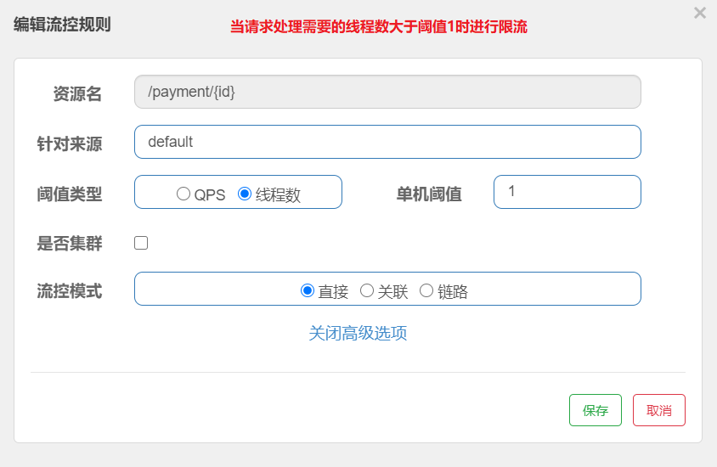Click the 编辑流控规则 dialog title

click(62, 25)
